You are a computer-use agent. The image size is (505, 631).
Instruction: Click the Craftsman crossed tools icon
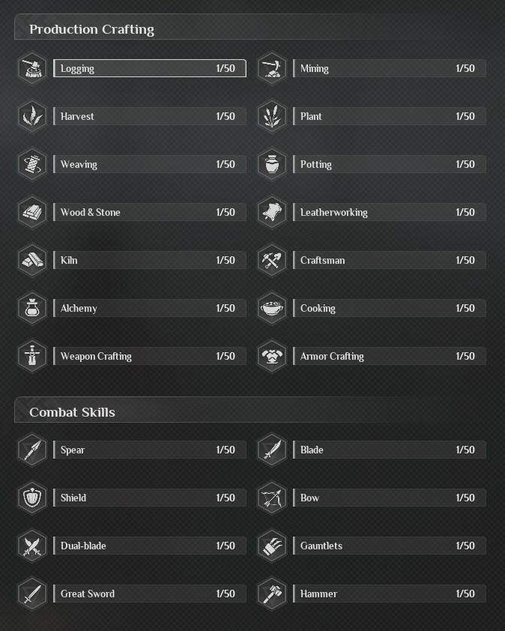click(272, 260)
